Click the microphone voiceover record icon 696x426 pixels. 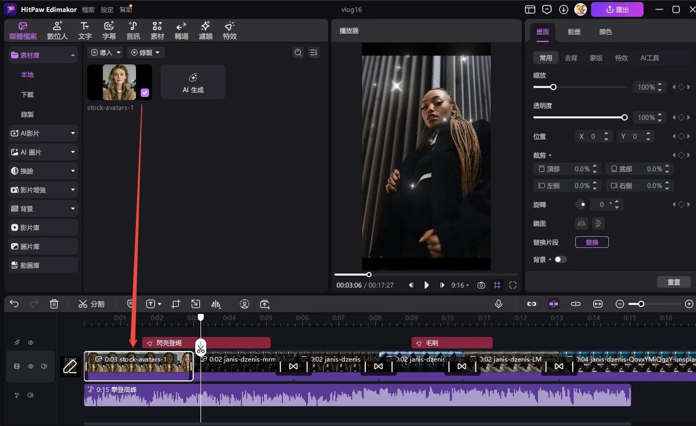498,304
